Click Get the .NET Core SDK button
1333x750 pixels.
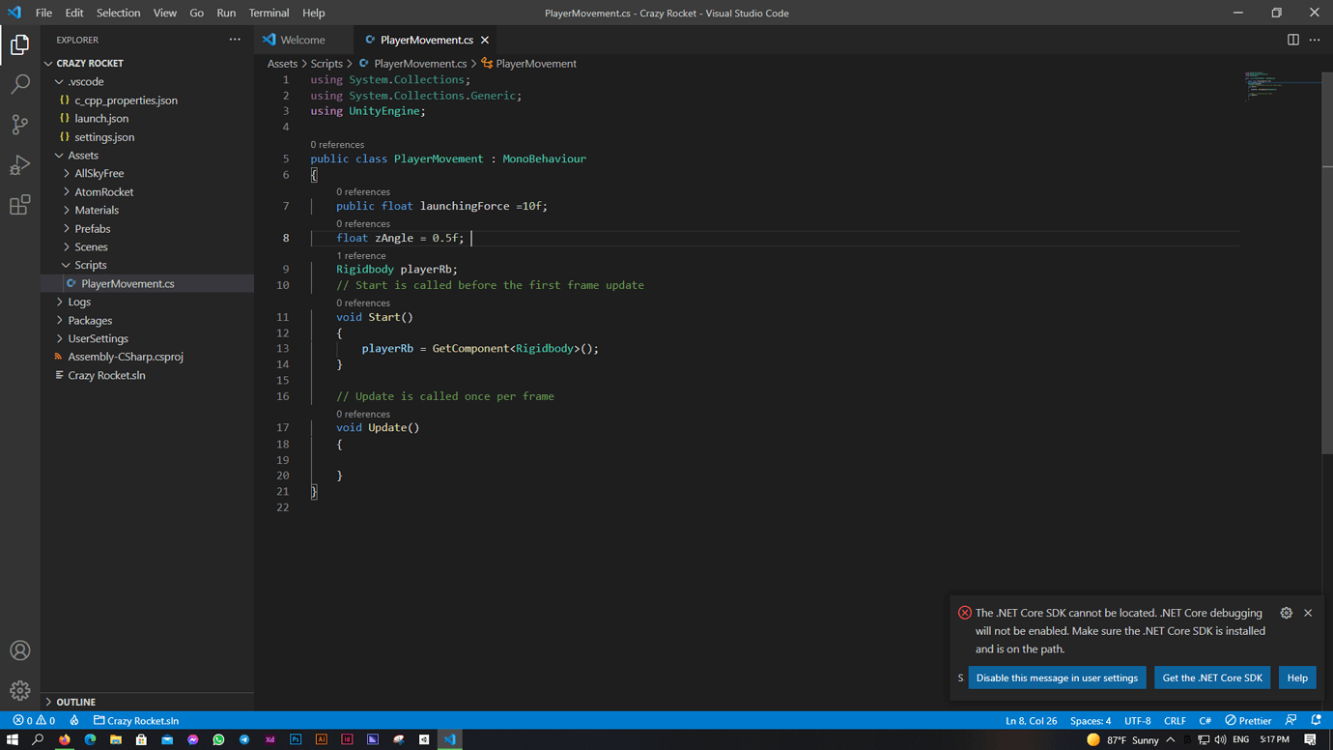point(1212,678)
